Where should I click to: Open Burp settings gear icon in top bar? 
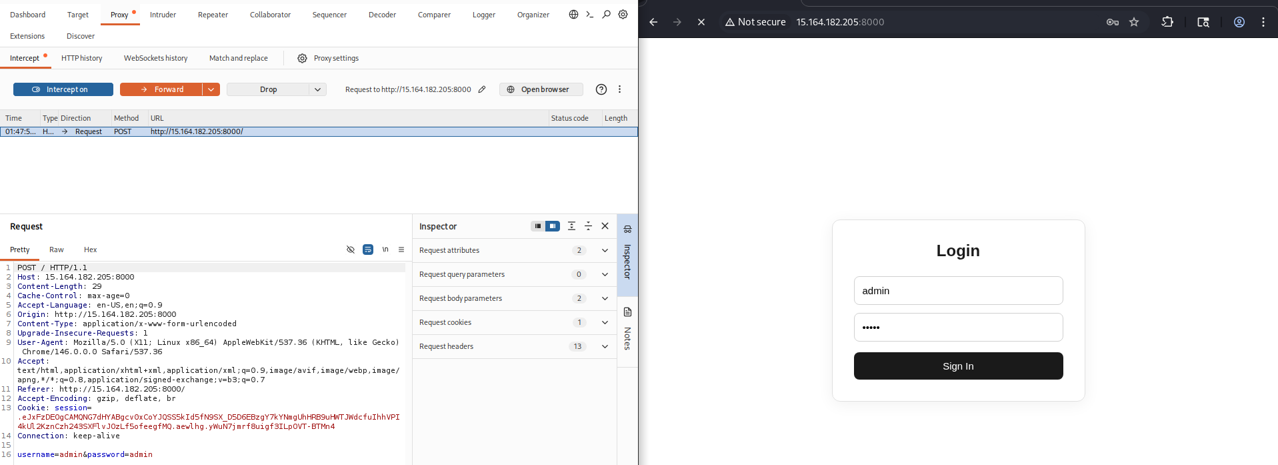tap(623, 15)
